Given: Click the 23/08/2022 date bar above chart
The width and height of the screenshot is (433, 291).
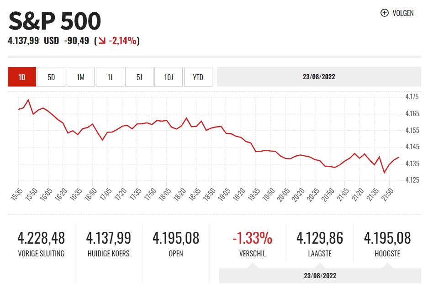Looking at the screenshot, I should click(x=319, y=77).
